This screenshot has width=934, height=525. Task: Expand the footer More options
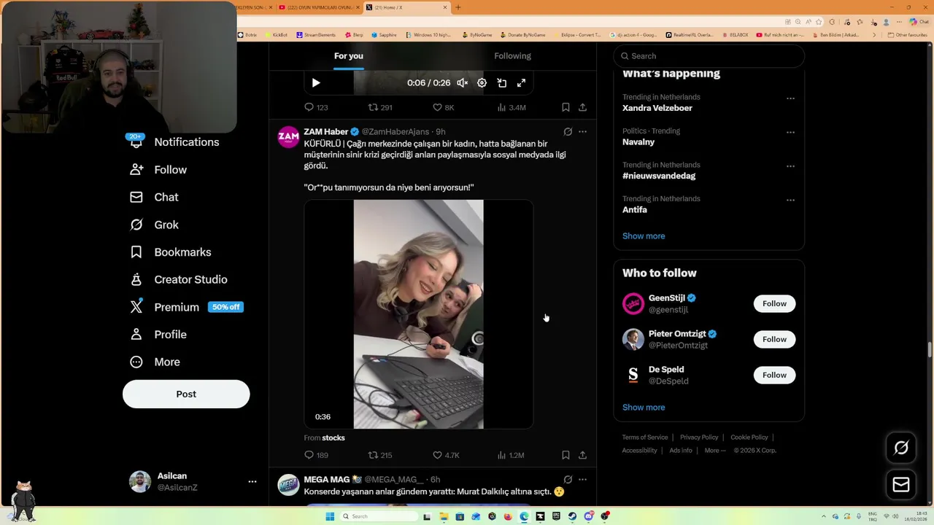tap(715, 451)
